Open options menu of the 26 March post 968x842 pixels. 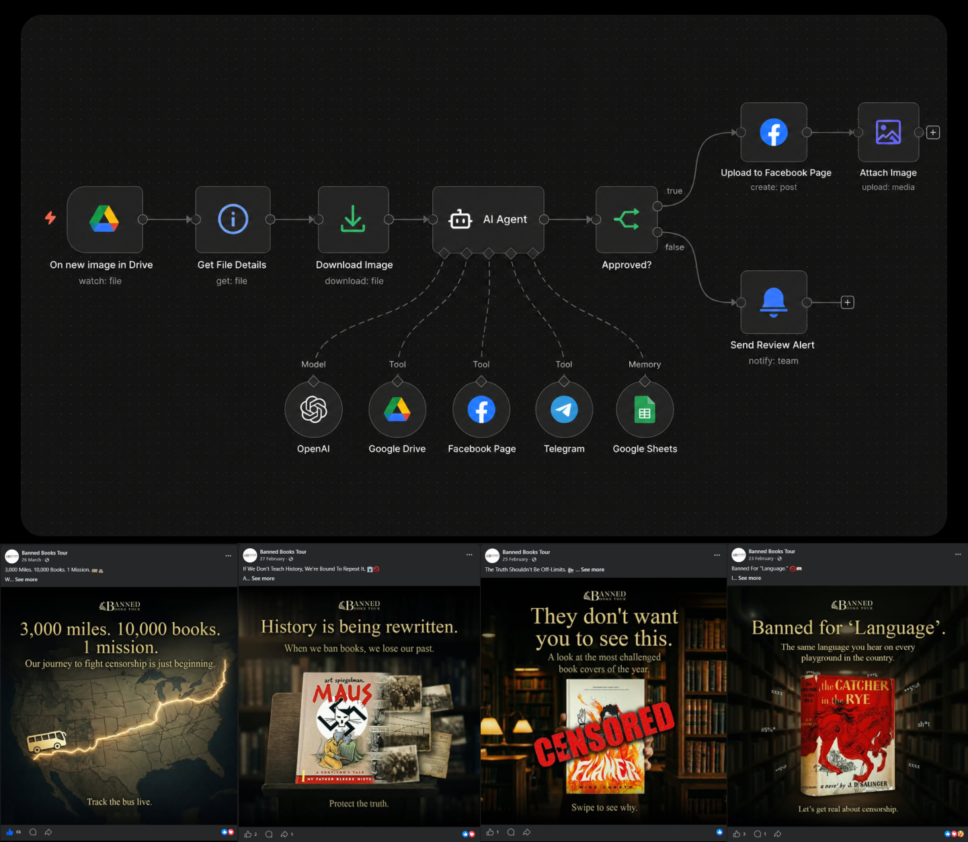pyautogui.click(x=229, y=556)
